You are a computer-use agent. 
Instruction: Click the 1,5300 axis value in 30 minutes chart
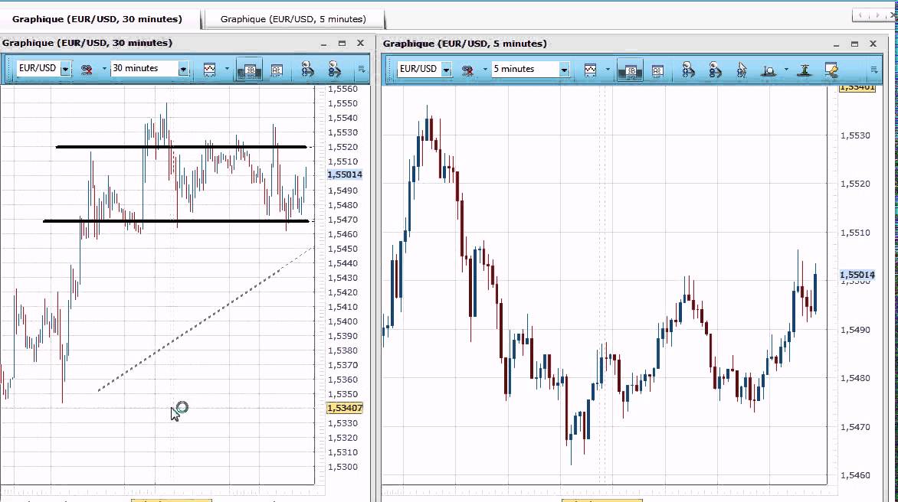pos(342,467)
